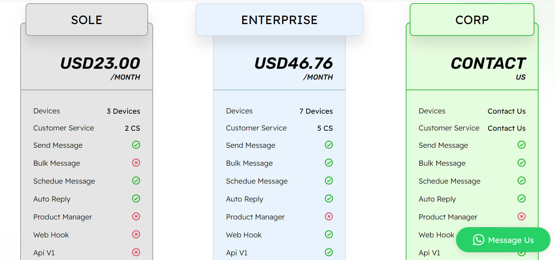Click Product Manager cross icon in SOLE plan
This screenshot has height=260, width=555.
tap(136, 217)
